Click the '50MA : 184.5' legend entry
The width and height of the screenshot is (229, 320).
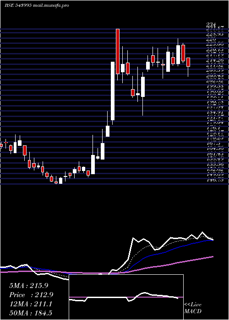click(x=31, y=313)
